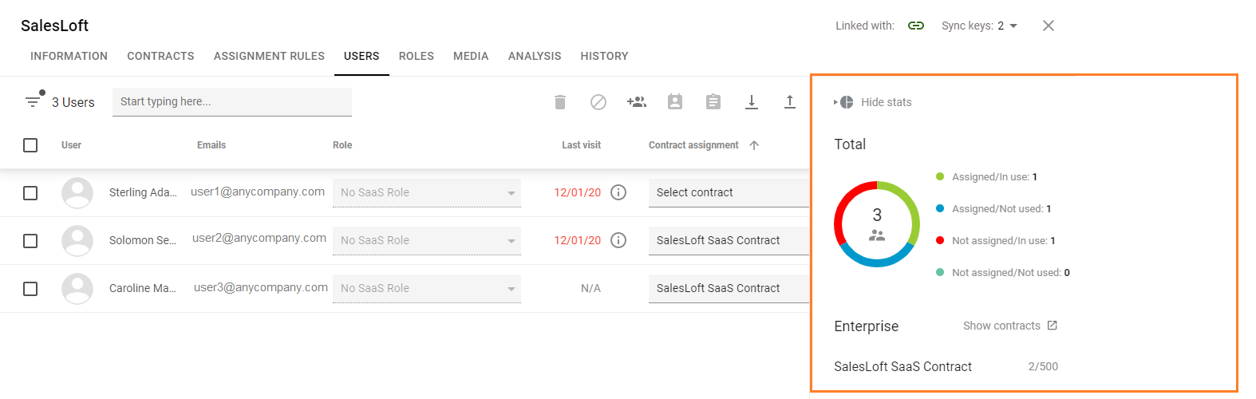The height and width of the screenshot is (399, 1256).
Task: Click the Hide stats link
Action: coord(886,102)
